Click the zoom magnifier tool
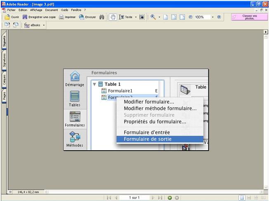This screenshot has width=269, height=201. (x=153, y=17)
